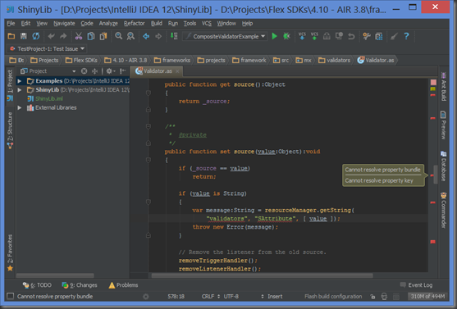The image size is (457, 309).
Task: Open Settings with the wrench icon
Action: coord(367,36)
